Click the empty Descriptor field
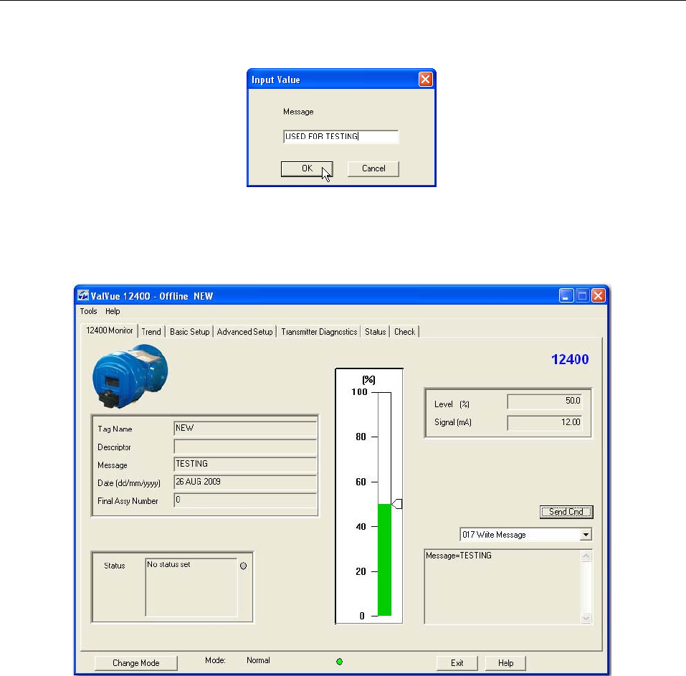Screen dimensions: 686x676 pyautogui.click(x=245, y=447)
